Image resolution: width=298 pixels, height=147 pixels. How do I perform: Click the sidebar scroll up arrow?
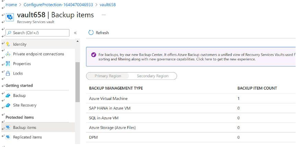tap(78, 41)
